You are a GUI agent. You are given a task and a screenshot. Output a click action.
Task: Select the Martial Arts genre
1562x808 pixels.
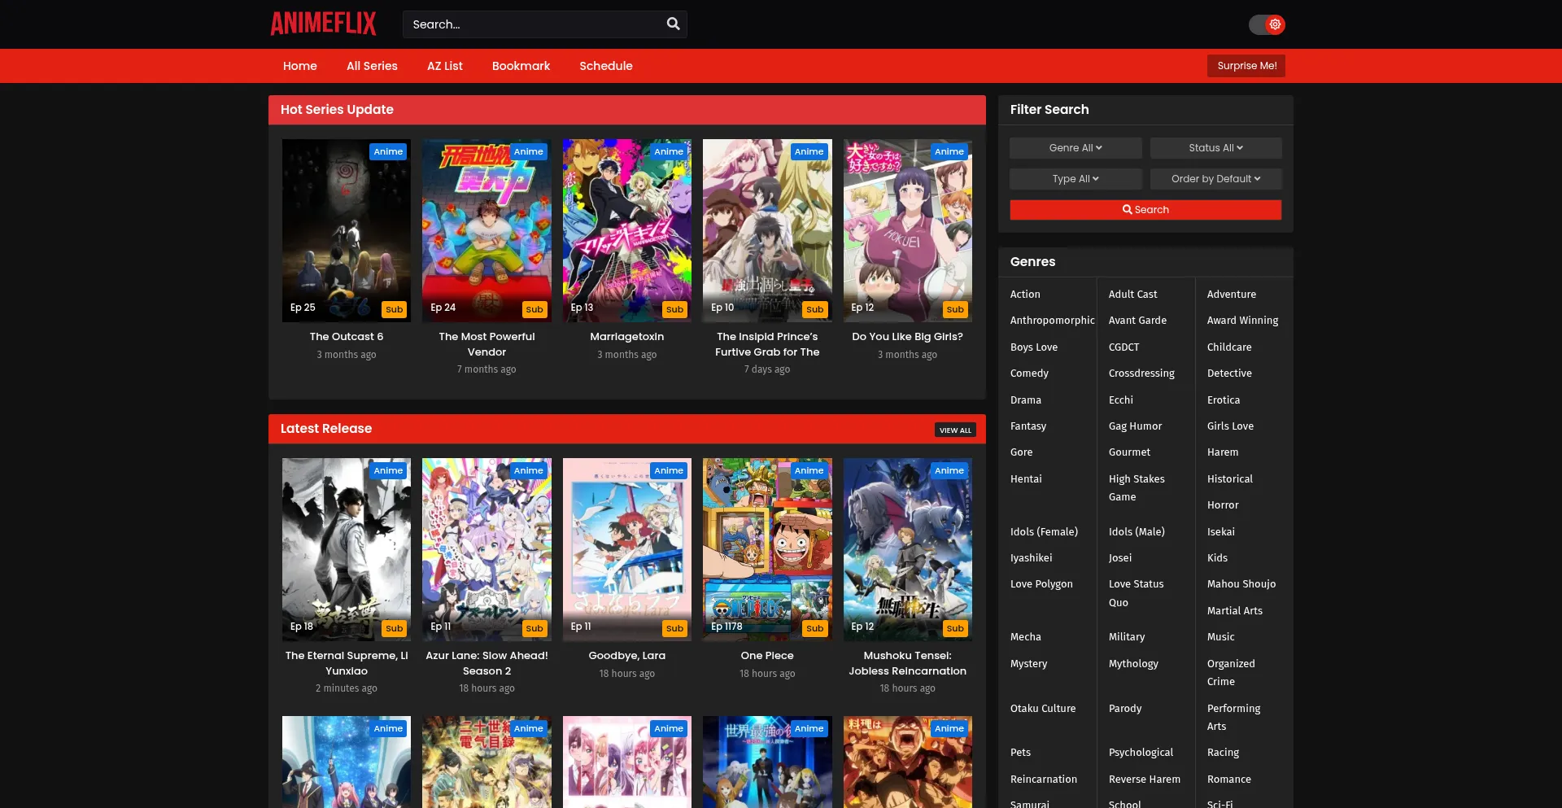pyautogui.click(x=1235, y=611)
